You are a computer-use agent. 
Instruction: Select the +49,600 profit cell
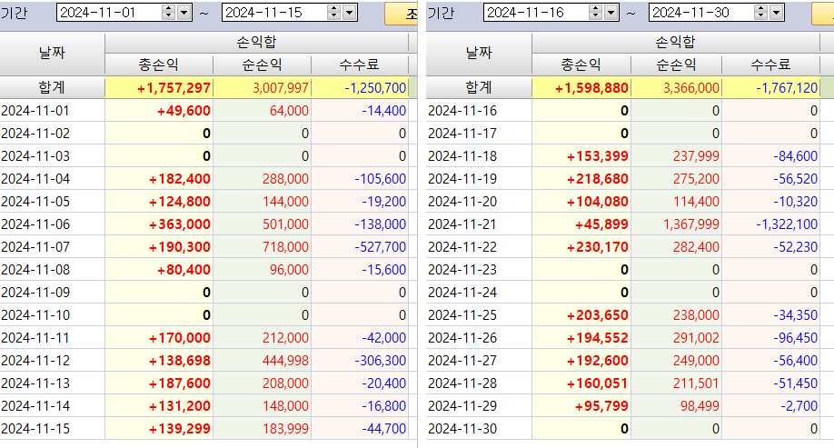(159, 111)
